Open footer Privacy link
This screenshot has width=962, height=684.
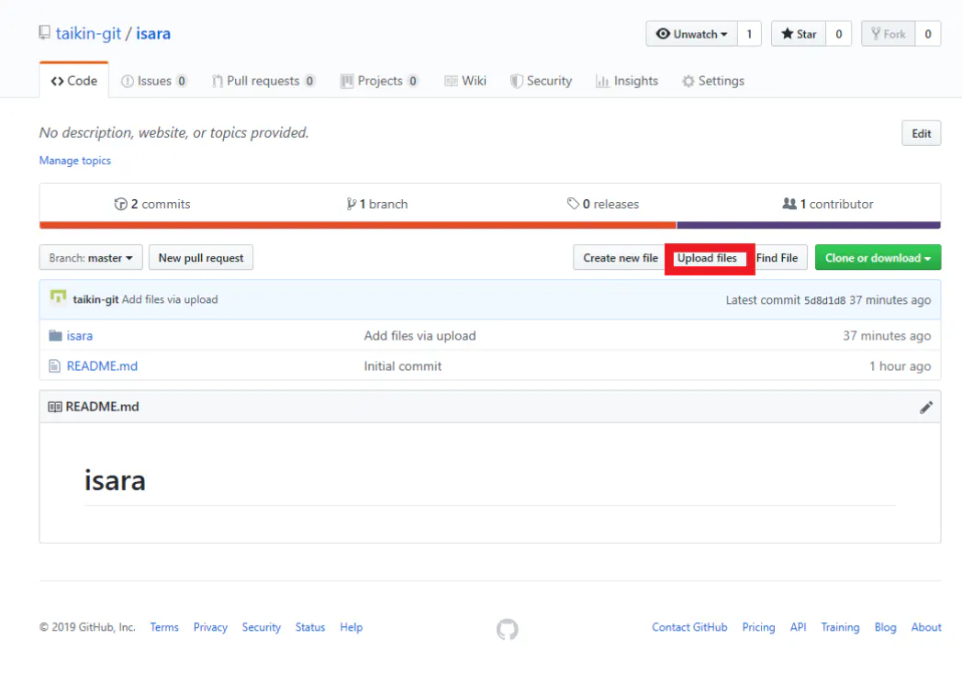tap(210, 627)
